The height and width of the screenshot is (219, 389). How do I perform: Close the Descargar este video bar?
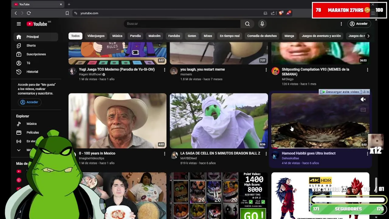point(368,92)
